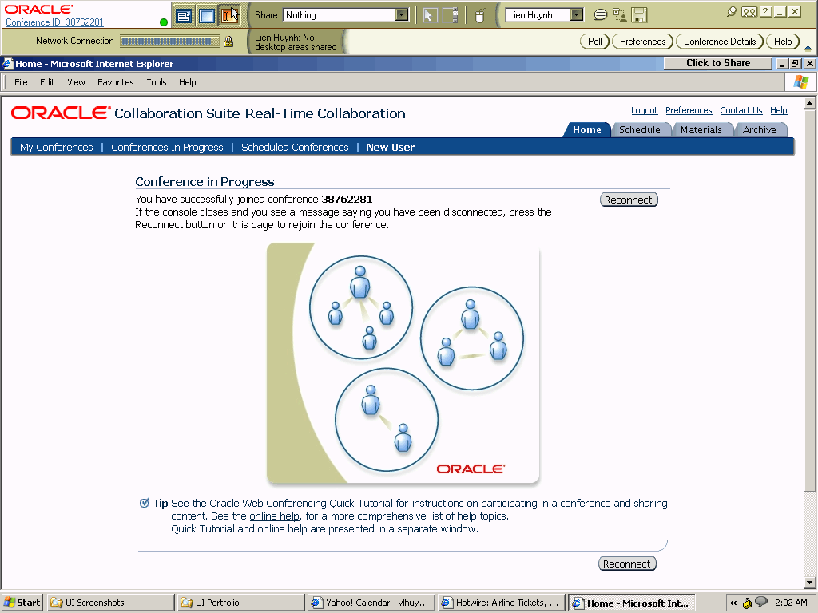Select the document presentation mode icon
Screen dimensions: 818x613
[184, 16]
